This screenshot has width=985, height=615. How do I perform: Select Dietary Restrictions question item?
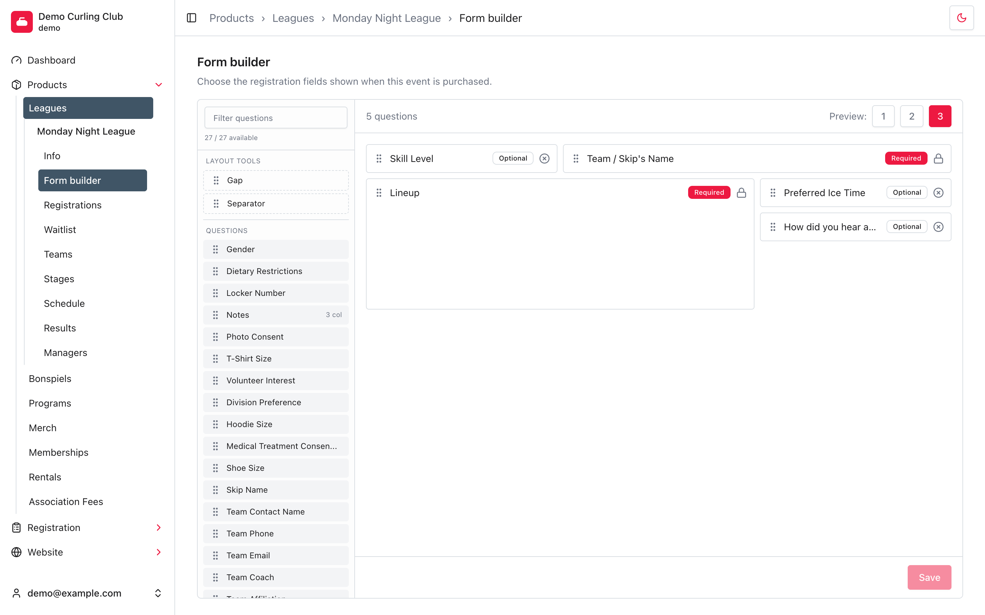[x=276, y=271]
